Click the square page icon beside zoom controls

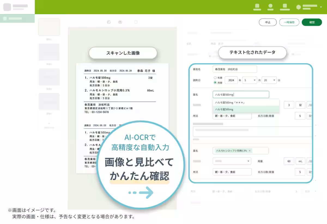(x=136, y=22)
